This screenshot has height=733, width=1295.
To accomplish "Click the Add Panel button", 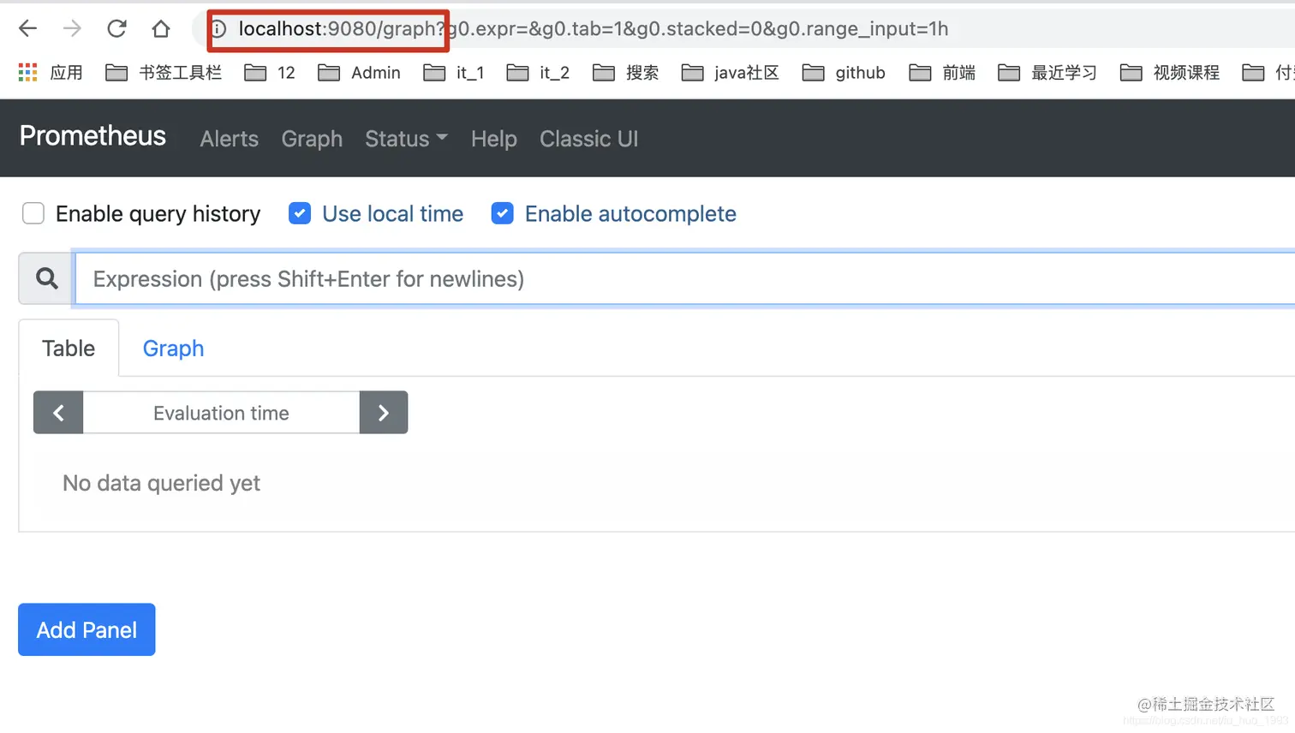I will point(87,629).
